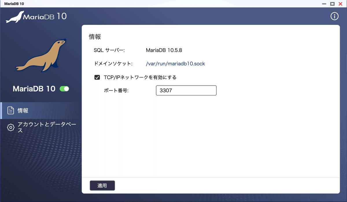Maximize the MariaDB 10 window
Image resolution: width=347 pixels, height=202 pixels.
tap(332, 3)
